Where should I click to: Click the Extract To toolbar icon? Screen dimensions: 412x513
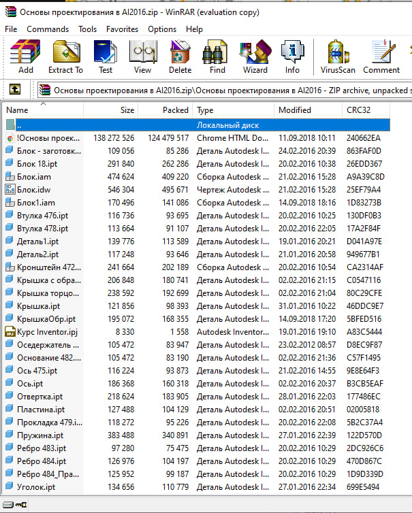[x=67, y=52]
